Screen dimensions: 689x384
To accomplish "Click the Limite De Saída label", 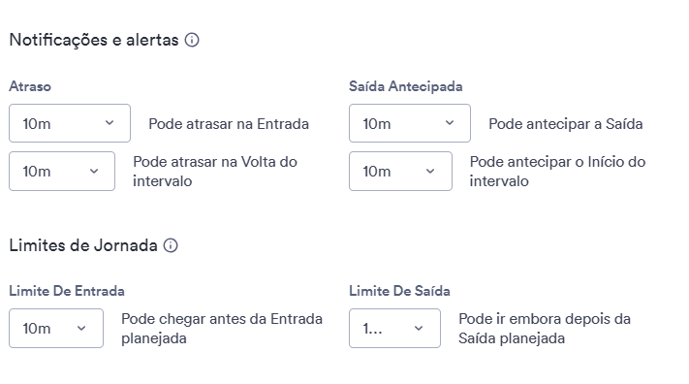I will (399, 291).
